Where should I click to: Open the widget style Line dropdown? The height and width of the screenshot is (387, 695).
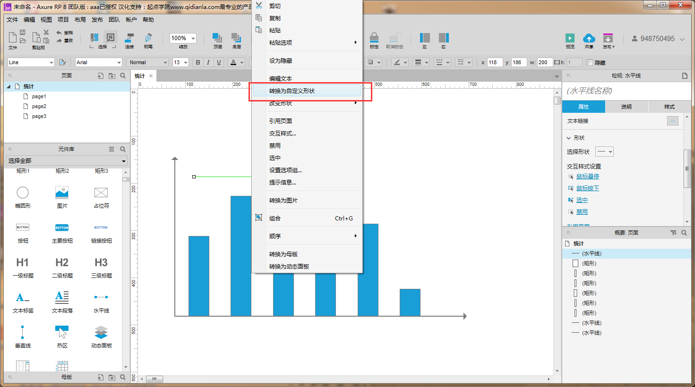(31, 62)
